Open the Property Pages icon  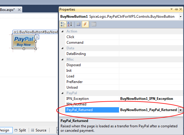tap(93, 24)
